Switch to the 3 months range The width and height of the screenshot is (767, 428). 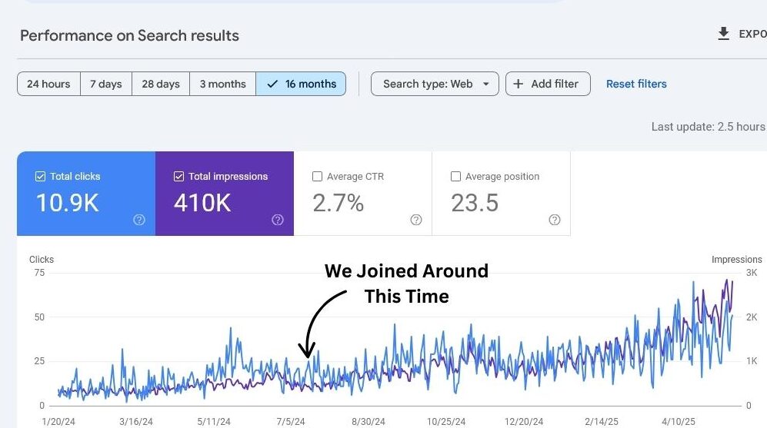pyautogui.click(x=223, y=84)
